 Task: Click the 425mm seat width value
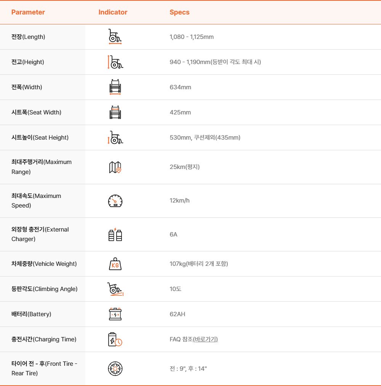click(x=180, y=112)
